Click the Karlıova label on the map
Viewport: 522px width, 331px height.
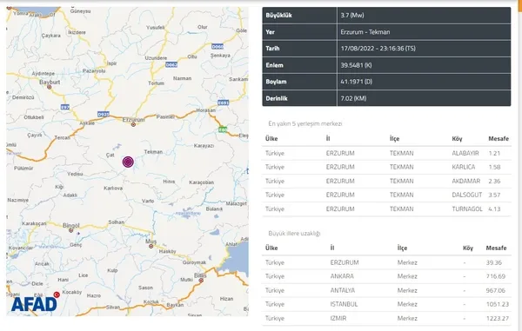(113, 189)
